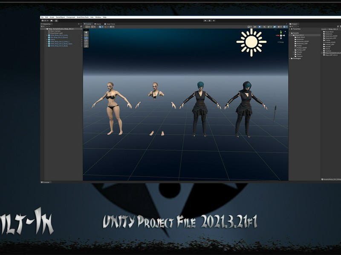
Task: Open the tool handle pivot dropdown
Action: (x=88, y=27)
